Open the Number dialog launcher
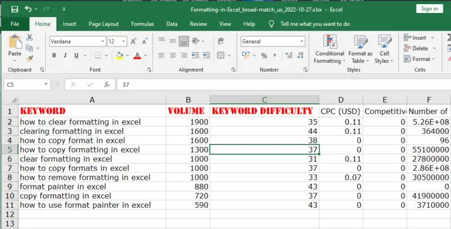 coord(305,70)
